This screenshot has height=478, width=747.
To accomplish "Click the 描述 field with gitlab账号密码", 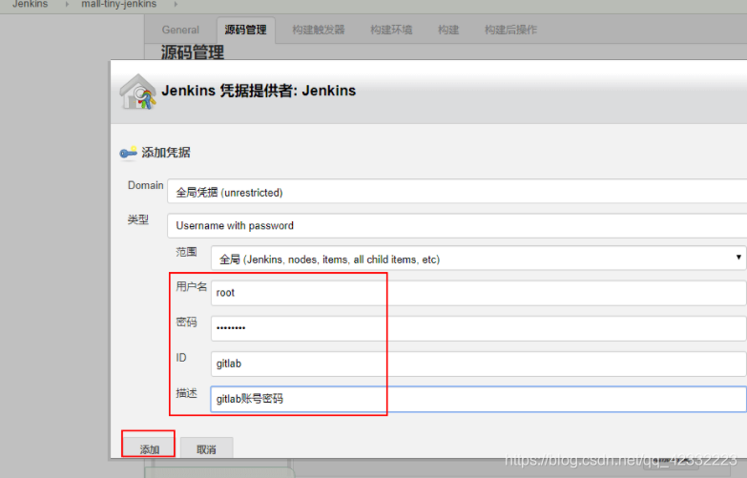I will tap(478, 399).
